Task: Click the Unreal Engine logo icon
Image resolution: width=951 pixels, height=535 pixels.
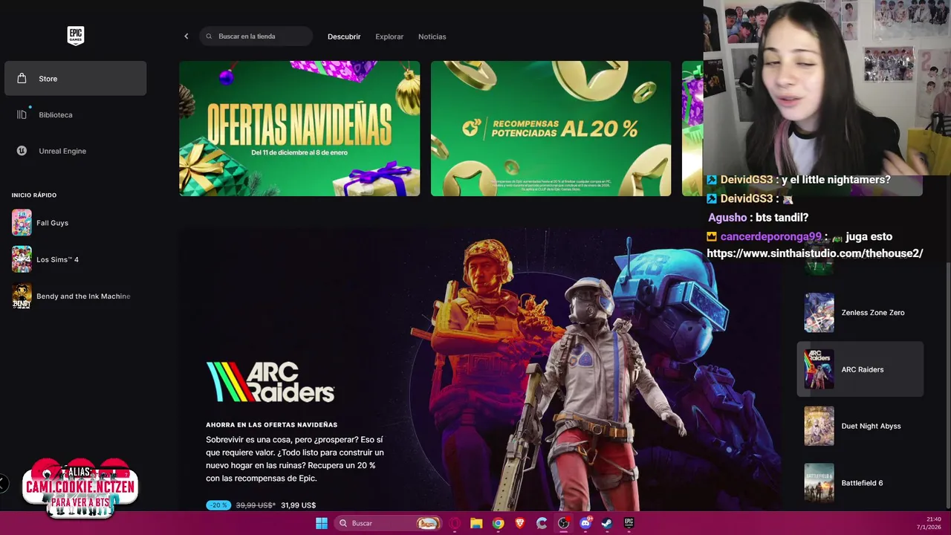Action: pyautogui.click(x=22, y=151)
